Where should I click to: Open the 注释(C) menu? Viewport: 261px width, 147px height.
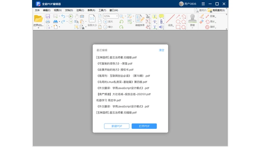point(80,10)
